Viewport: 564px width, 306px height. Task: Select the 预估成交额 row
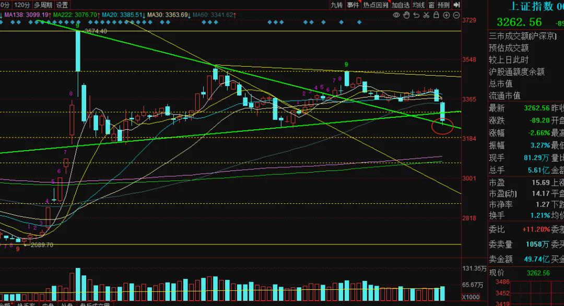point(509,48)
